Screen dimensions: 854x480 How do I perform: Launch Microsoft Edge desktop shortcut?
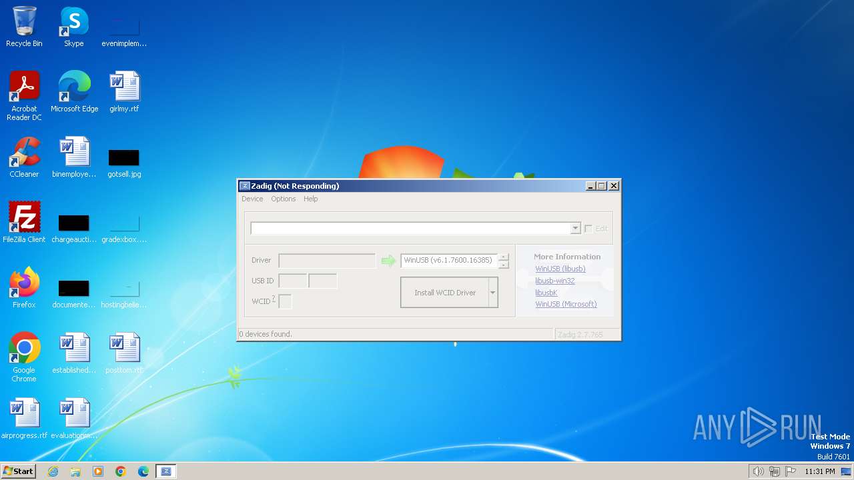coord(74,92)
